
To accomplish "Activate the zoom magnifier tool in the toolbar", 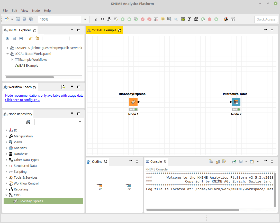I will 176,19.
